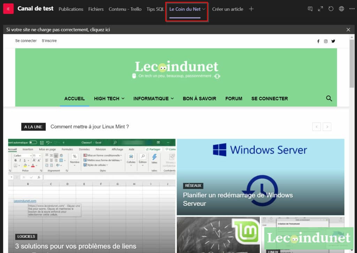
Task: Expand the HIGH TECH menu
Action: 109,99
